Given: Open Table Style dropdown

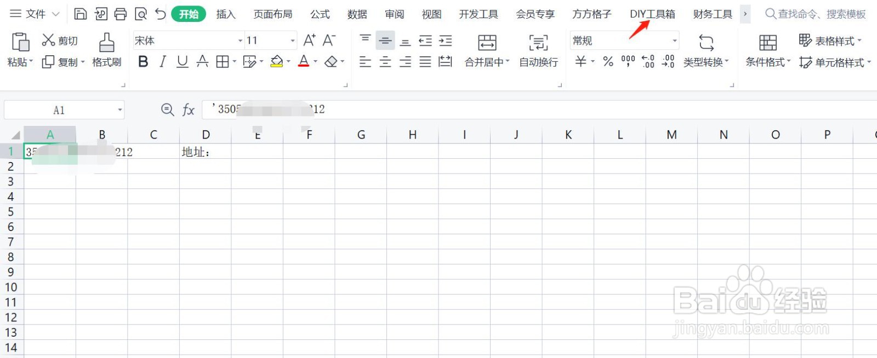Looking at the screenshot, I should 830,41.
